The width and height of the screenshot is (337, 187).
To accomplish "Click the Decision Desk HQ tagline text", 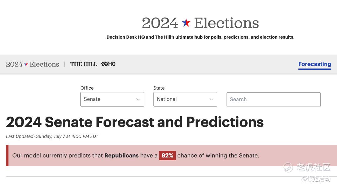I will (200, 37).
